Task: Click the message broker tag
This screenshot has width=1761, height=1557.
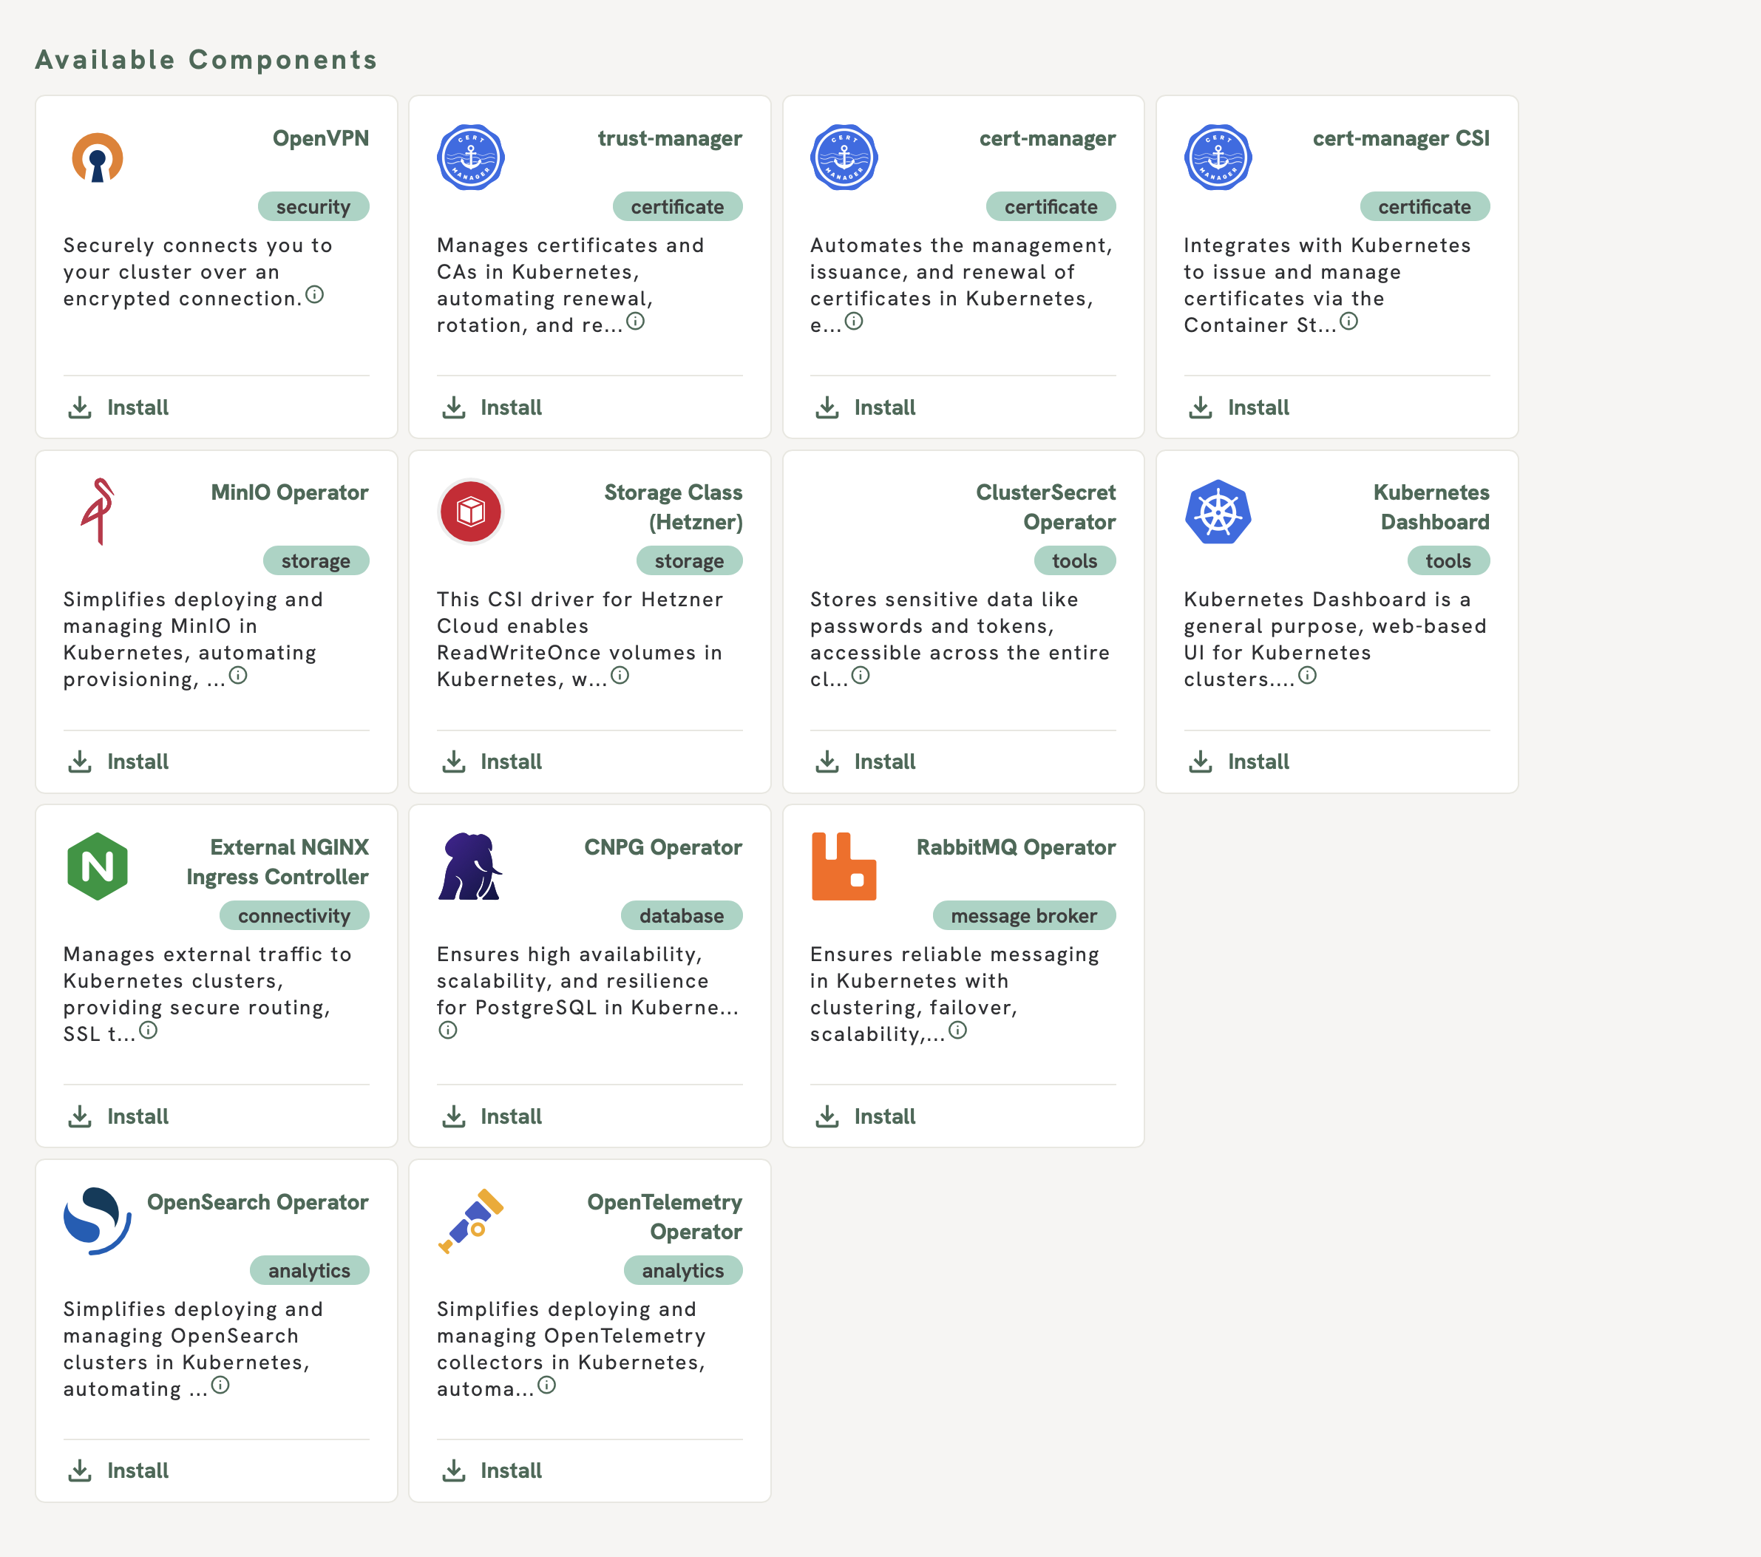Action: coord(1023,916)
